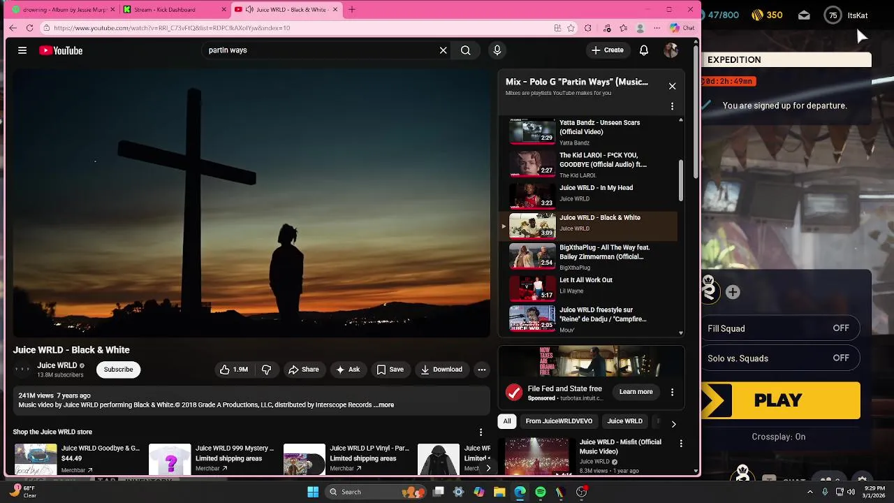Open File Explorer from the taskbar
The image size is (894, 503).
point(499,492)
